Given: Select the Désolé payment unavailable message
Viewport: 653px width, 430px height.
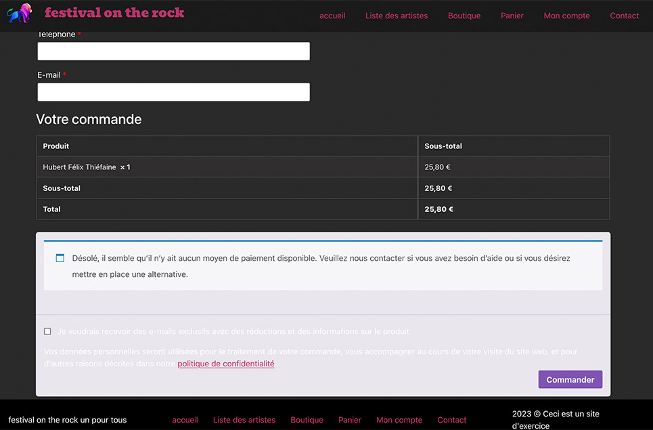Looking at the screenshot, I should [321, 266].
